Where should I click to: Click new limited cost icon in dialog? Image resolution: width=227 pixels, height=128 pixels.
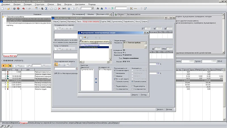[81, 38]
